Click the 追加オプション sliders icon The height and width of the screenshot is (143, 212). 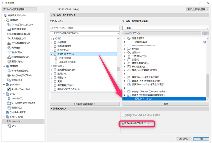(9, 52)
